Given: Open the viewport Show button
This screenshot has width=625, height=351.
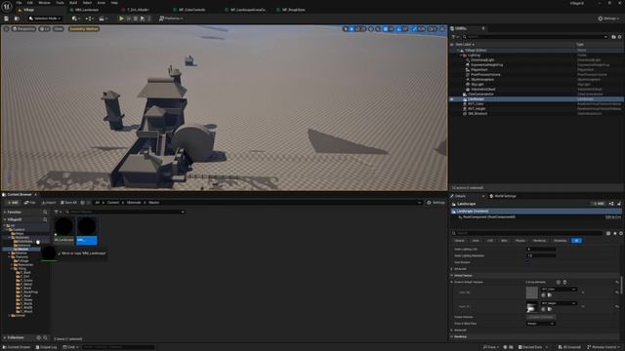Looking at the screenshot, I should coord(59,29).
